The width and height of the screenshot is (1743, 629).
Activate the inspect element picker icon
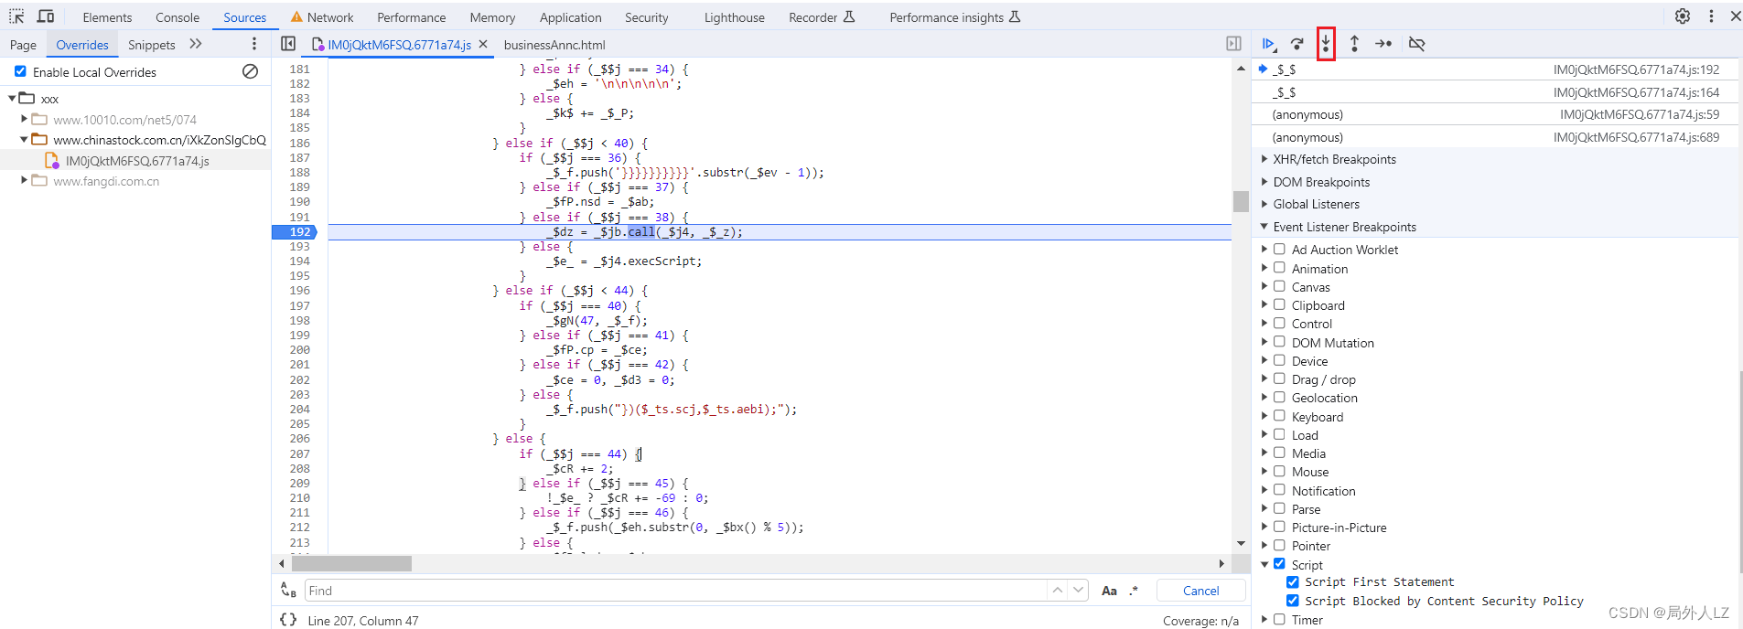point(16,16)
